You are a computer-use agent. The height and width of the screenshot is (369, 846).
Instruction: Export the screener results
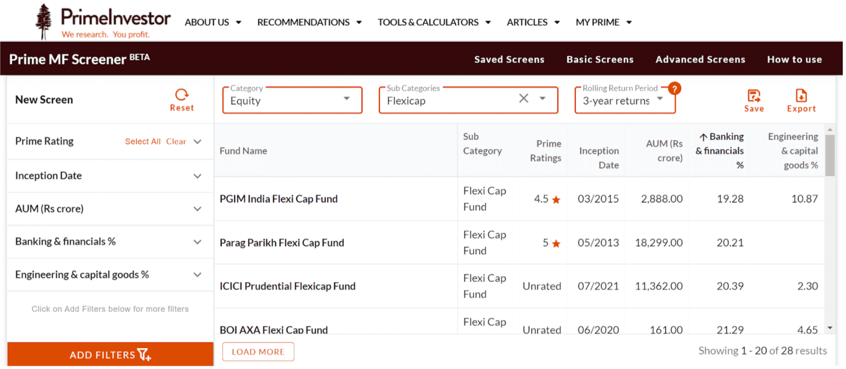click(x=801, y=101)
